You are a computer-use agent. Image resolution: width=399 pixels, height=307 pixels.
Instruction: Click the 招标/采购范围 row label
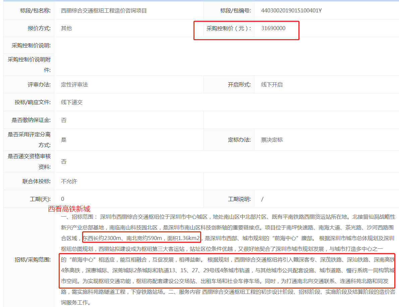tap(33, 260)
